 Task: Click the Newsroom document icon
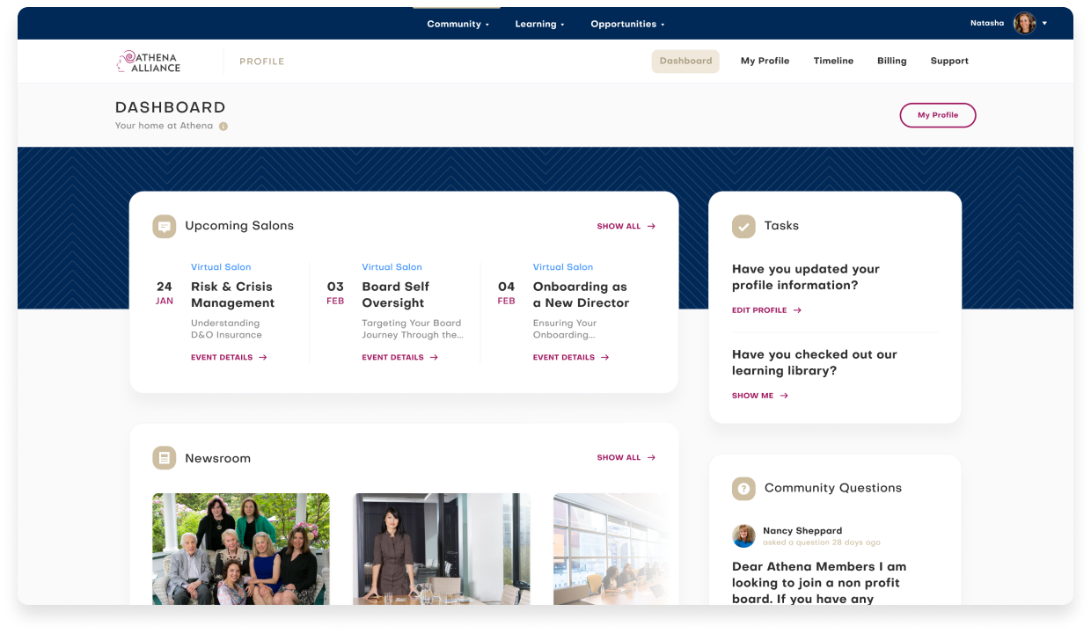[165, 458]
